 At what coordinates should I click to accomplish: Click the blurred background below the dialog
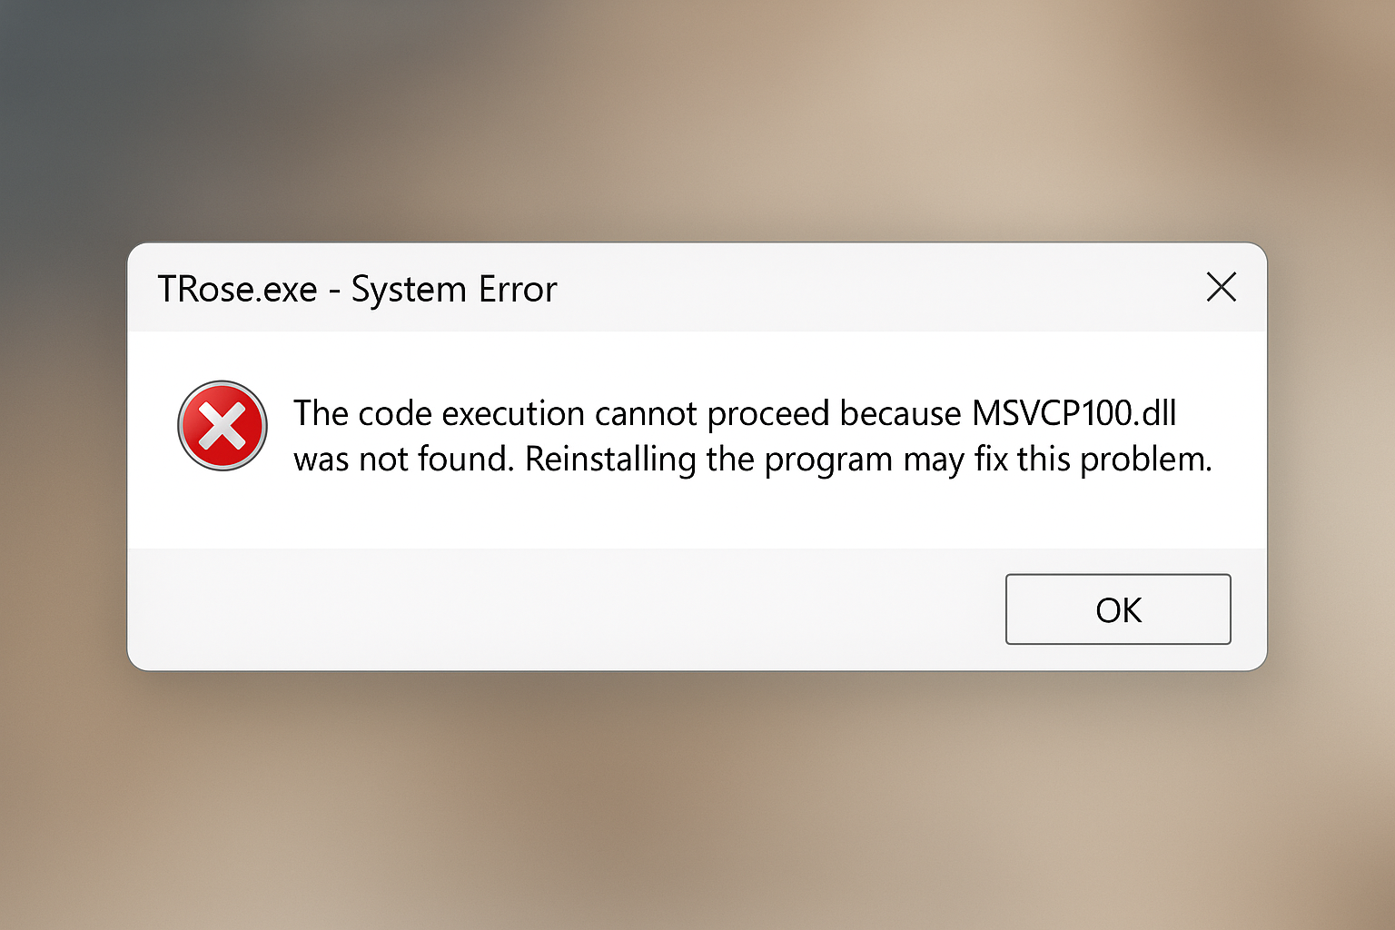pos(697,799)
